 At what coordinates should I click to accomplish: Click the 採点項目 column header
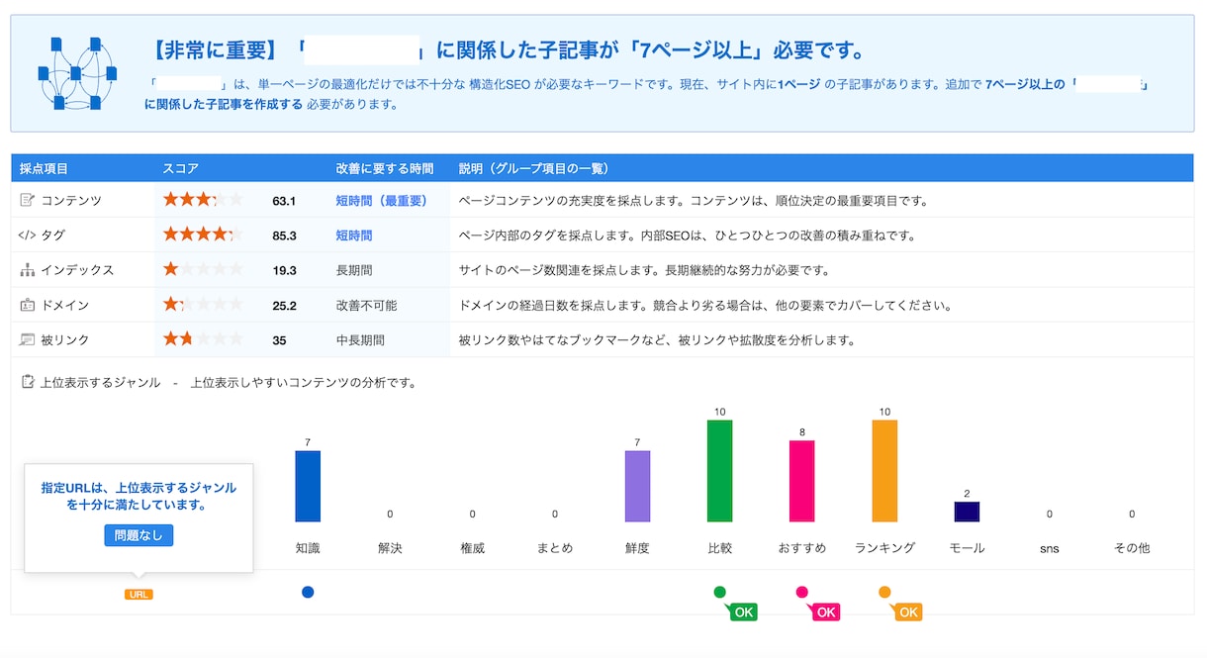44,169
